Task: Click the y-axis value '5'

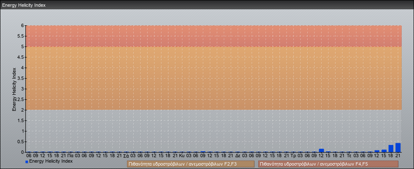Action: coord(22,46)
